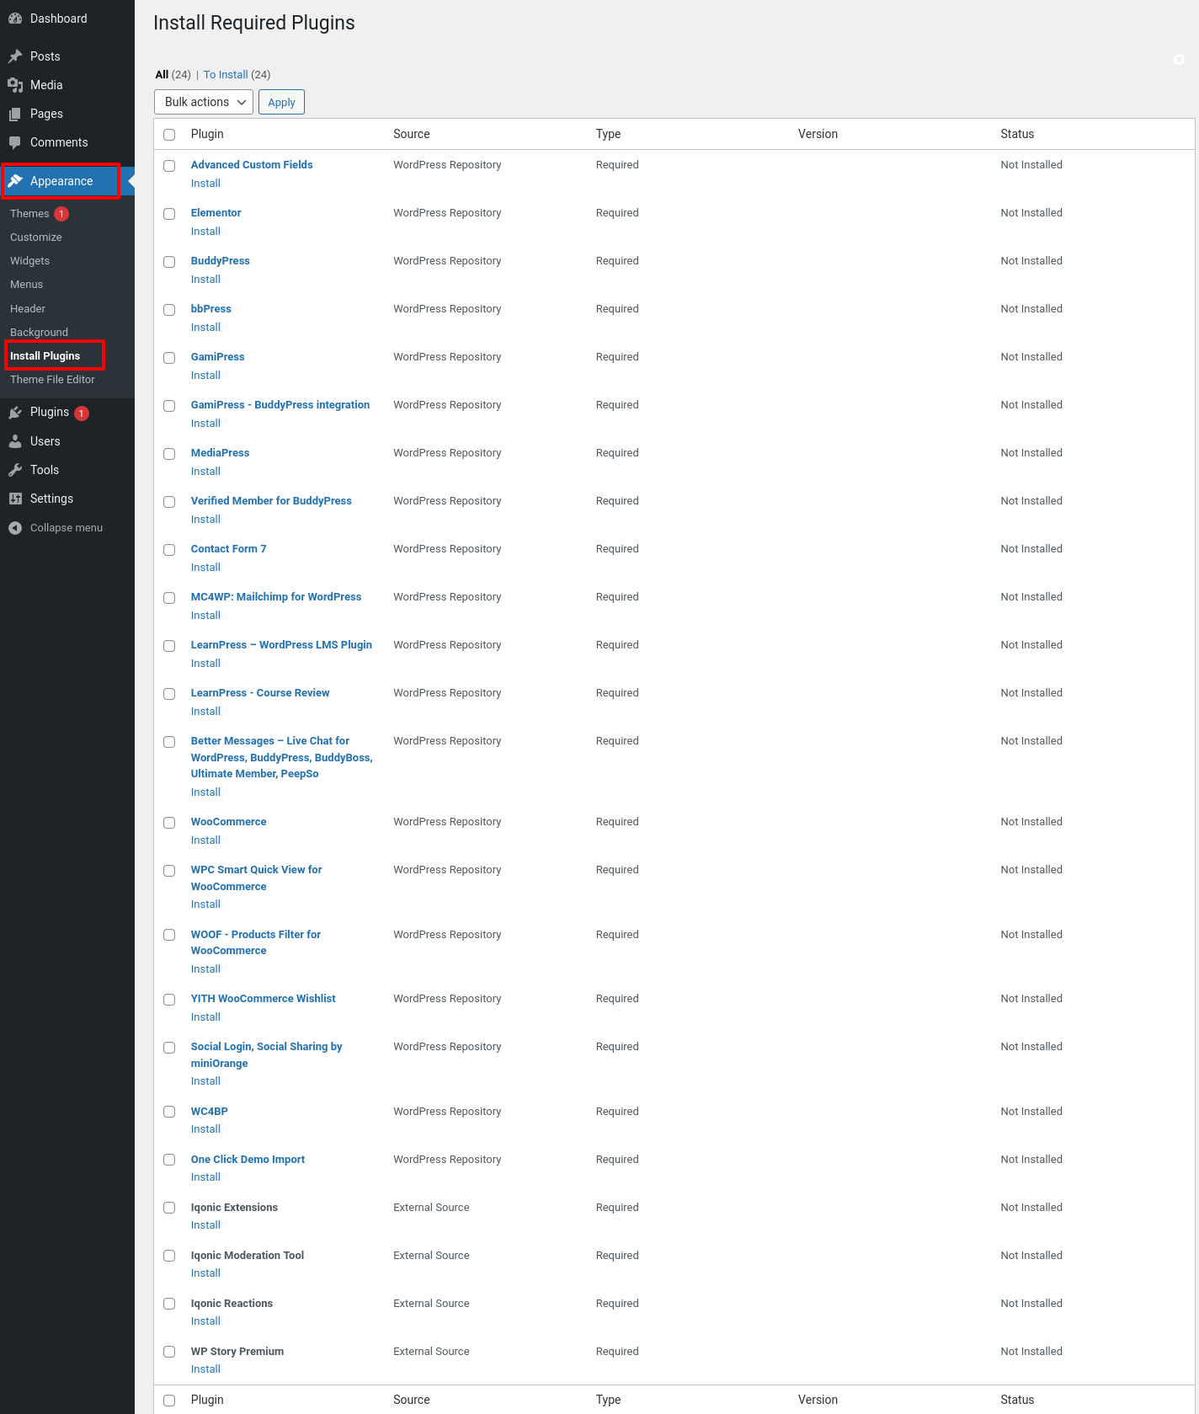Open the WOOF - Products Filter link
Screen dimensions: 1199x1414
click(x=256, y=942)
